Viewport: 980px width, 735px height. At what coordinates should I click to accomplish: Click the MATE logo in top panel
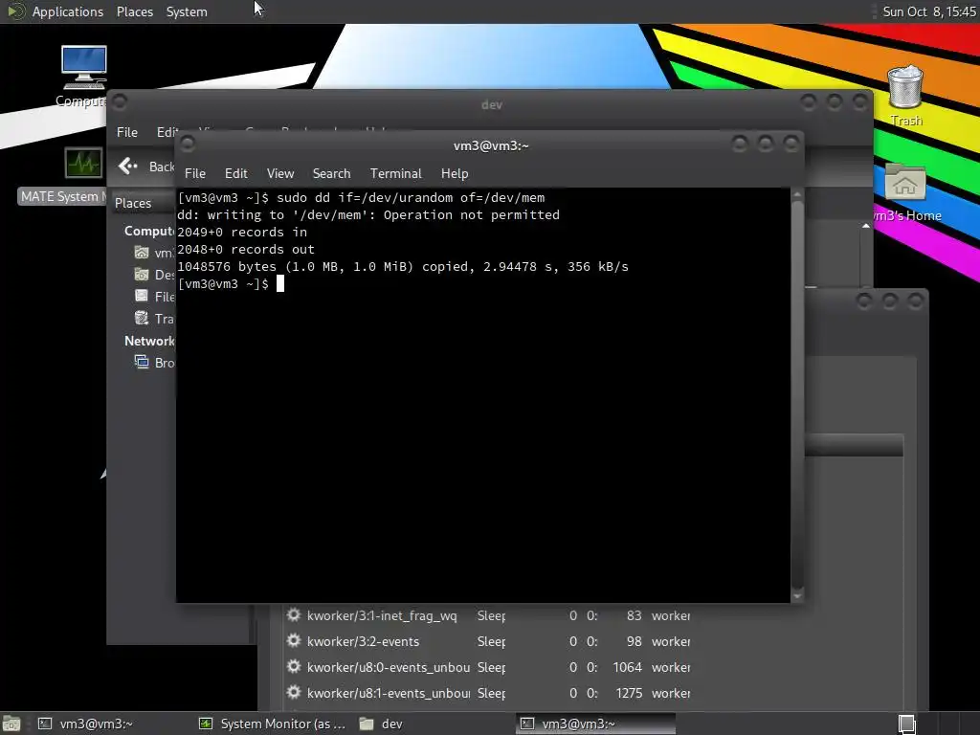click(15, 11)
